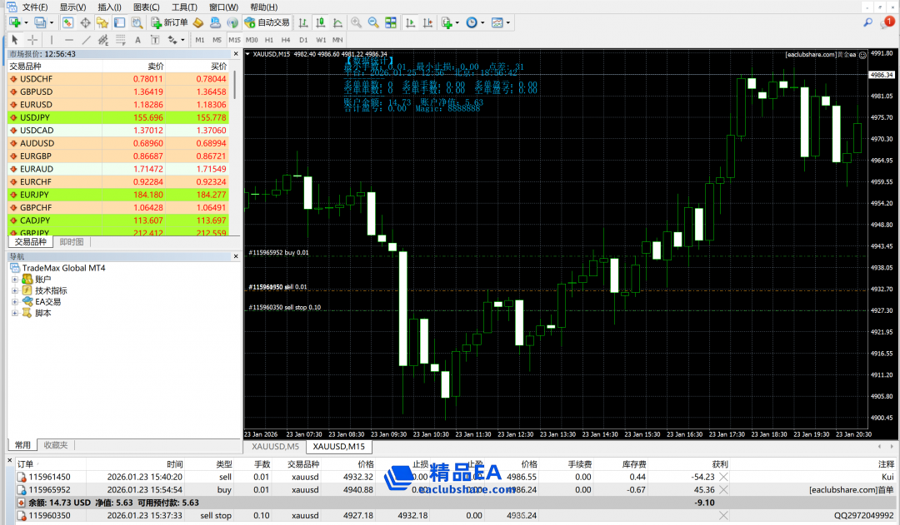Switch to the 收藏夹 favorites tab
Screen dimensions: 900x525
57,444
